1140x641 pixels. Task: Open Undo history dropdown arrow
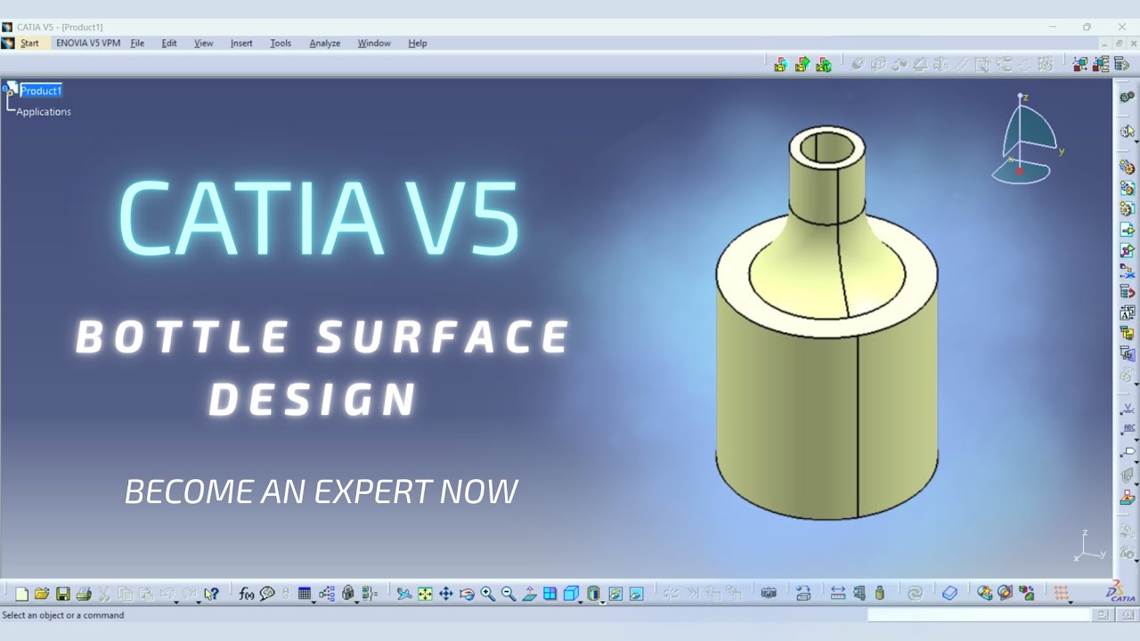[x=176, y=602]
